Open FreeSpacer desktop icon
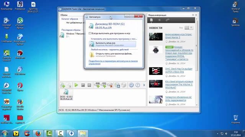245x137 pixels. tap(20, 6)
